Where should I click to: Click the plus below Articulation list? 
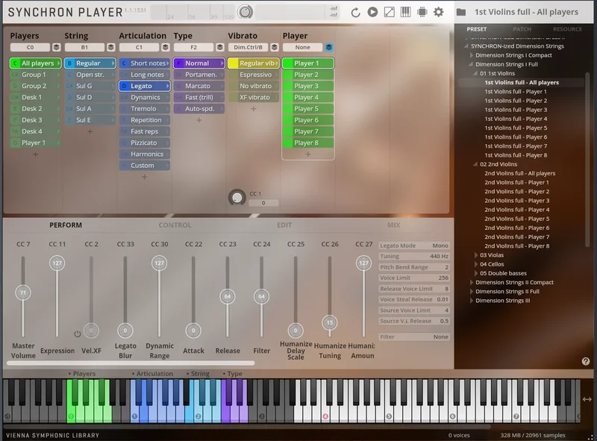point(144,177)
